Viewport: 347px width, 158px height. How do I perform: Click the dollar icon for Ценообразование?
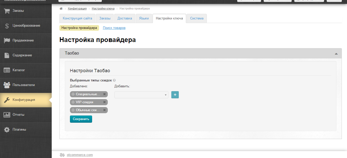pos(7,26)
